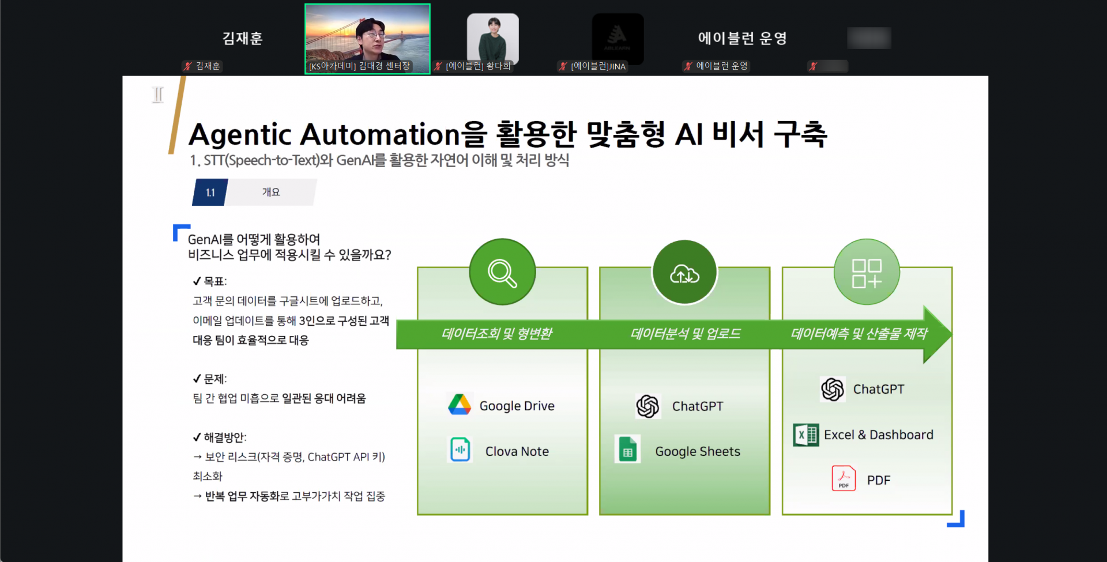Image resolution: width=1107 pixels, height=562 pixels.
Task: Click the Excel icon next to Excel & Dashboard
Action: point(806,435)
